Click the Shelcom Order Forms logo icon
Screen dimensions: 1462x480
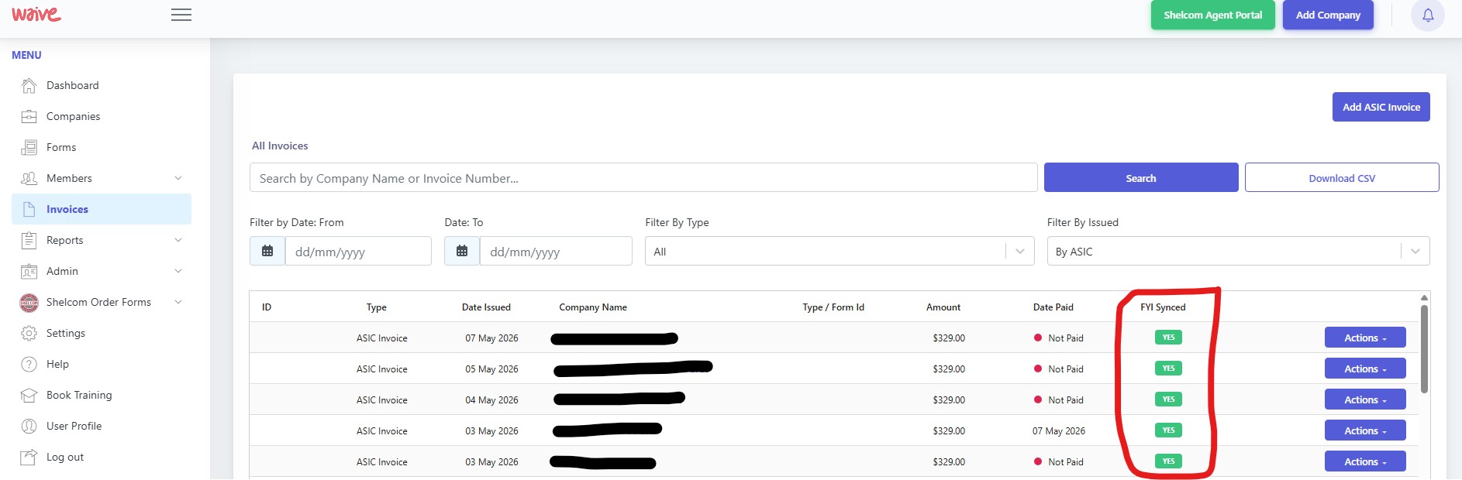point(29,303)
